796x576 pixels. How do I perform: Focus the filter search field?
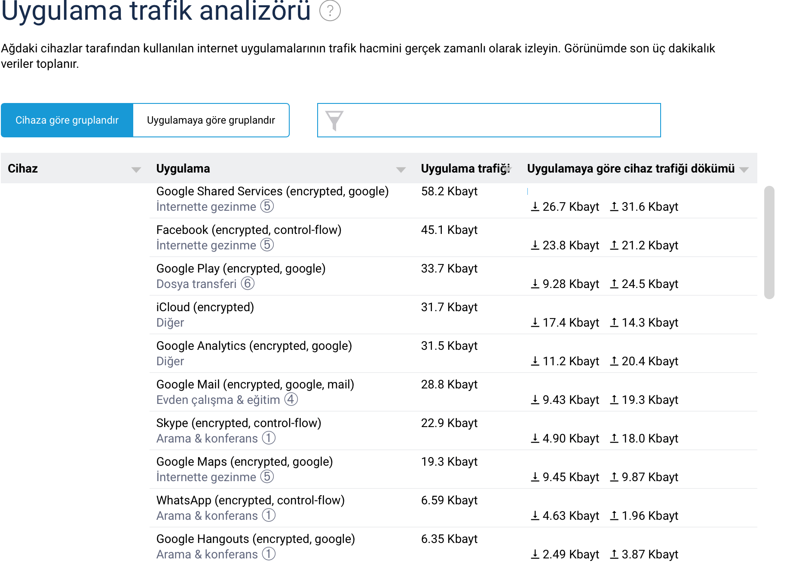click(489, 120)
